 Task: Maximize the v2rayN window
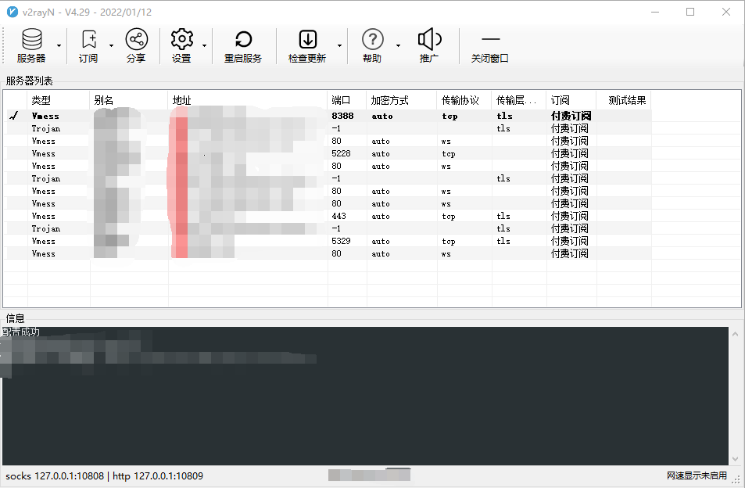pyautogui.click(x=690, y=12)
